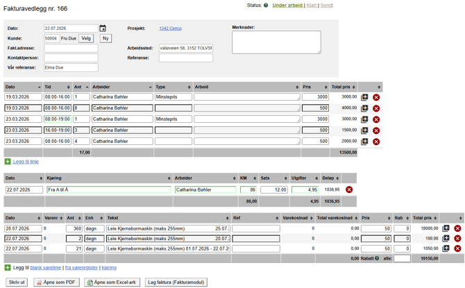Click the Legg til linje link

click(26, 162)
